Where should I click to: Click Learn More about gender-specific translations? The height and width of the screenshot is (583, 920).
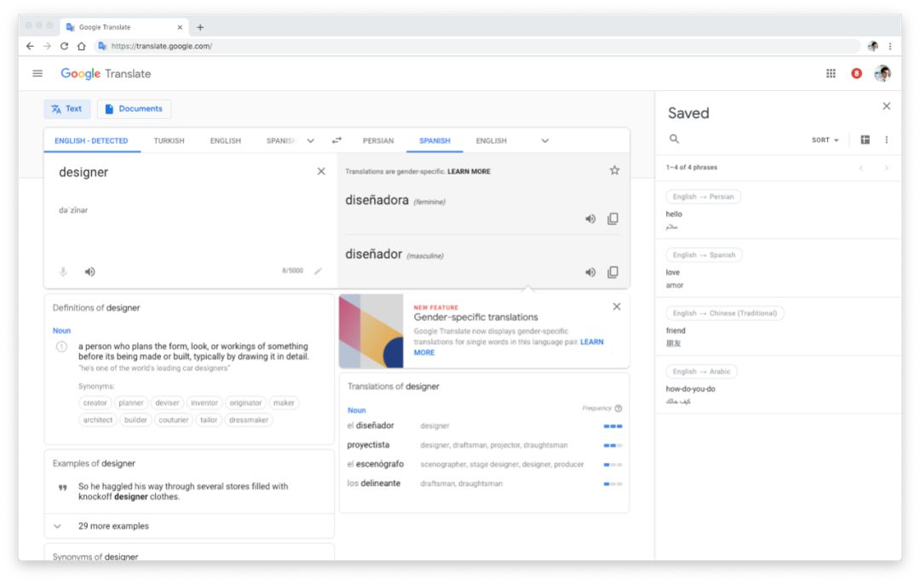tap(469, 172)
